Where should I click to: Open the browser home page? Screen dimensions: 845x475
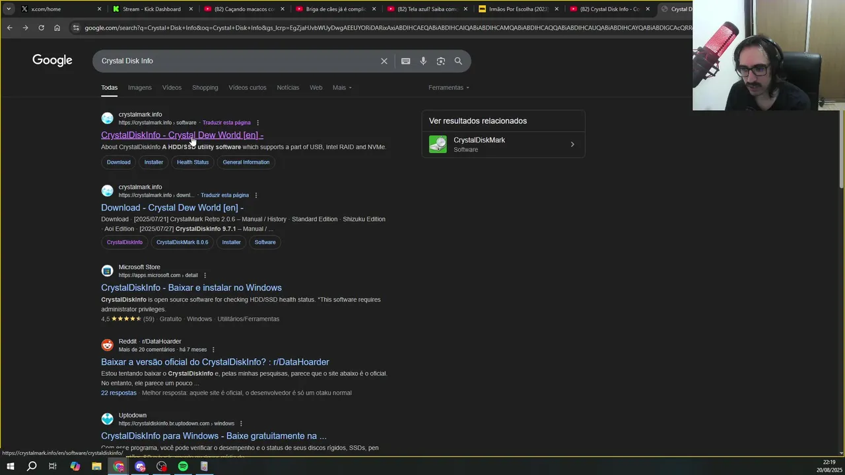click(x=57, y=28)
